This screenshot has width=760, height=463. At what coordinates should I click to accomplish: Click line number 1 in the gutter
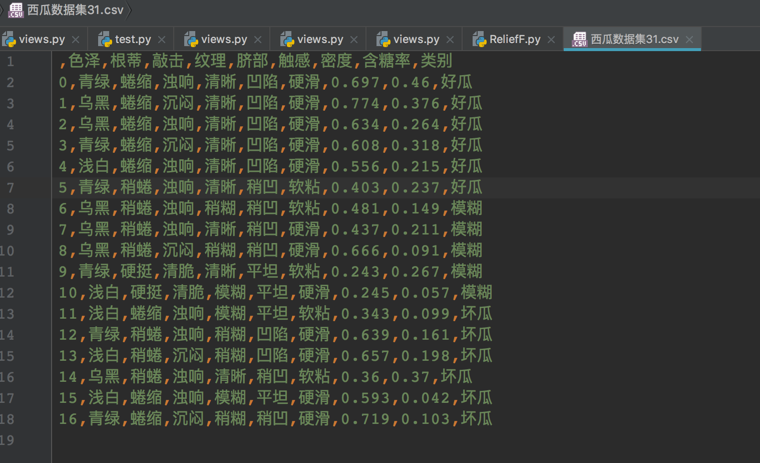pyautogui.click(x=10, y=61)
